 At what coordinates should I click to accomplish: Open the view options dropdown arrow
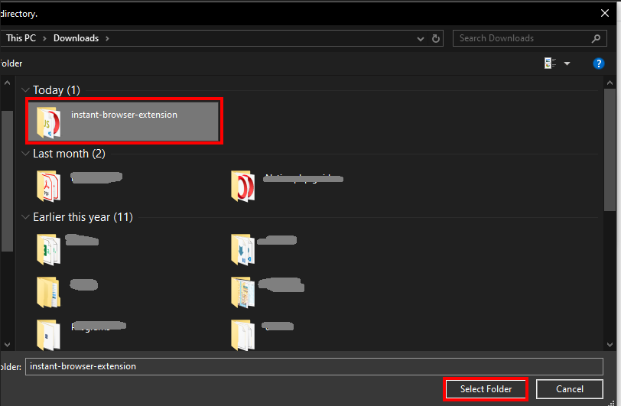coord(567,63)
